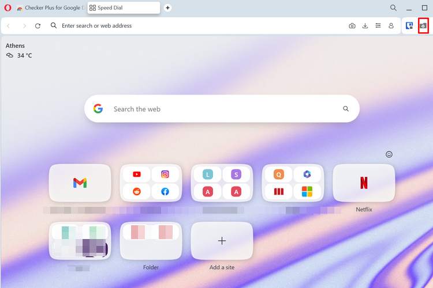Go forward to next page
Screen dimensions: 433x288
(24, 25)
